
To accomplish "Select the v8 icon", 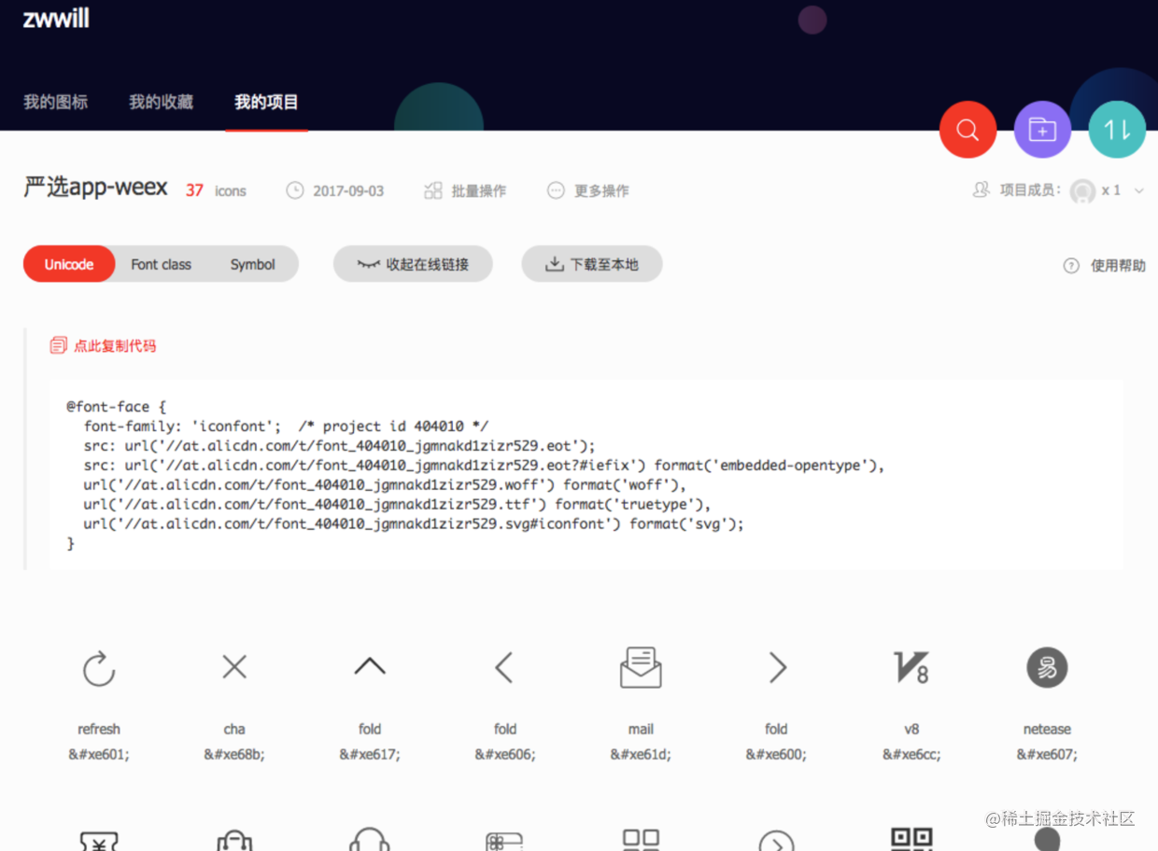I will pos(911,667).
